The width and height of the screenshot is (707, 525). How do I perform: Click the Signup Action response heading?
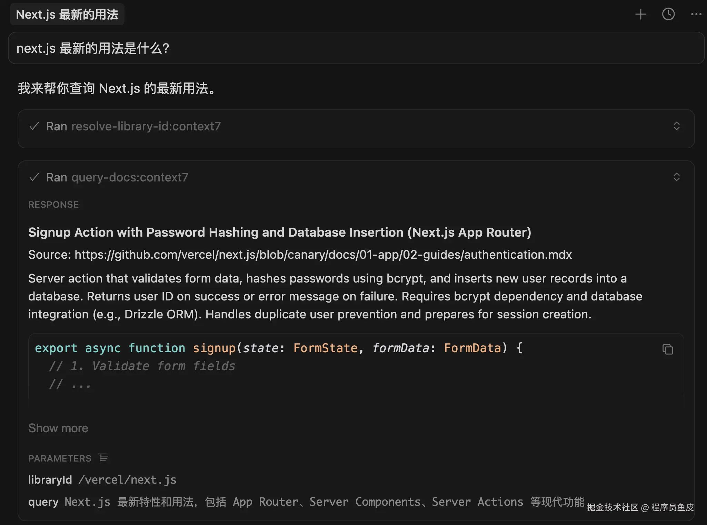point(279,232)
